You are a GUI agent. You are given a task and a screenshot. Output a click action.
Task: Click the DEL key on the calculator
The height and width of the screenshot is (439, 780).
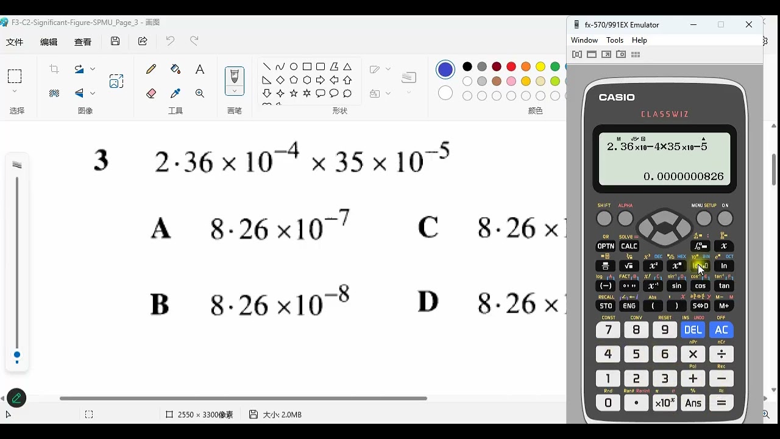point(693,330)
